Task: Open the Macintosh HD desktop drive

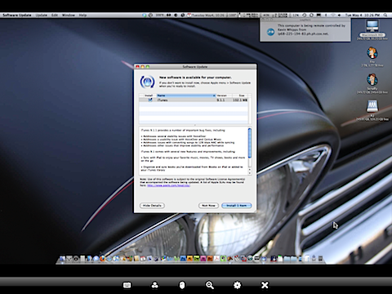Action: (x=372, y=27)
